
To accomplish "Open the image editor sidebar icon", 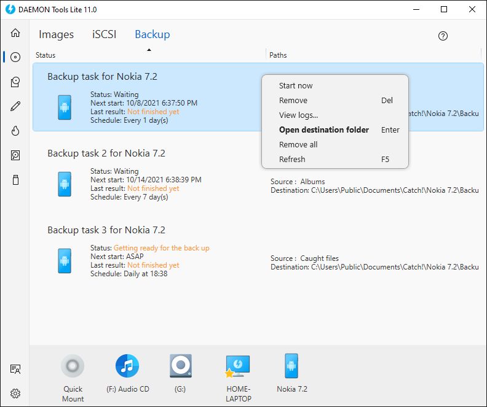I will click(x=15, y=82).
